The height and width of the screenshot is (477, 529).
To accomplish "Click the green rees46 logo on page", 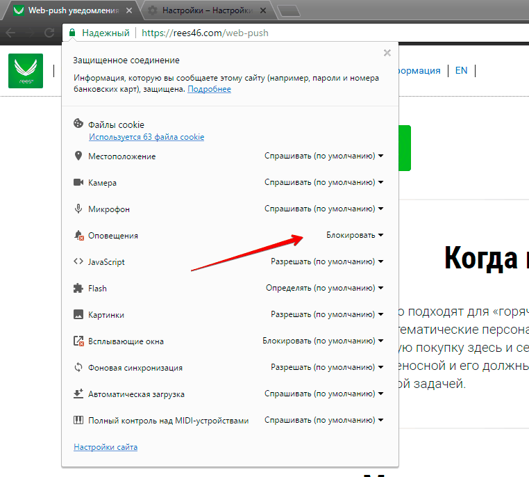I will [26, 71].
